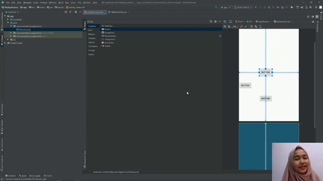Click the locate target icon in project panel
323x181 pixels.
click(66, 12)
